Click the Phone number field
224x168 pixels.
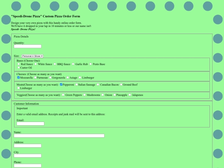point(27,166)
